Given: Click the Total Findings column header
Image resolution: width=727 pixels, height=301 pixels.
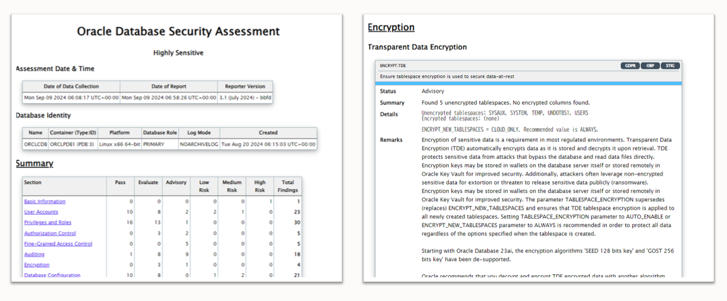Looking at the screenshot, I should pyautogui.click(x=288, y=186).
